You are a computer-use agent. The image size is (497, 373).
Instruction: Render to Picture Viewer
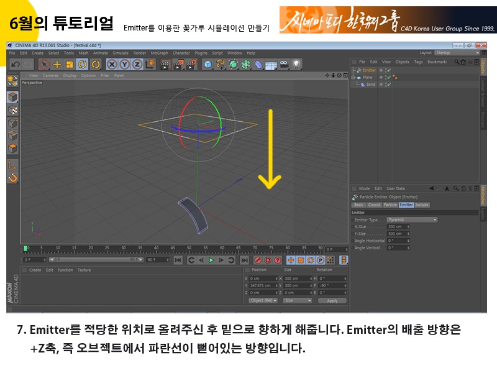tap(178, 65)
